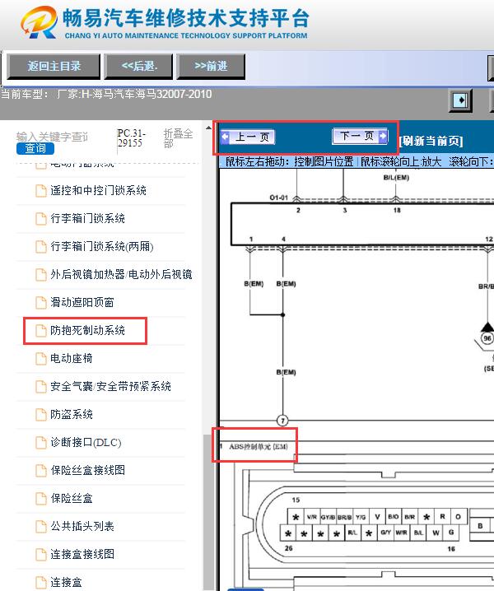This screenshot has width=494, height=591.
Task: Open next page with 下一页 button
Action: tap(360, 136)
